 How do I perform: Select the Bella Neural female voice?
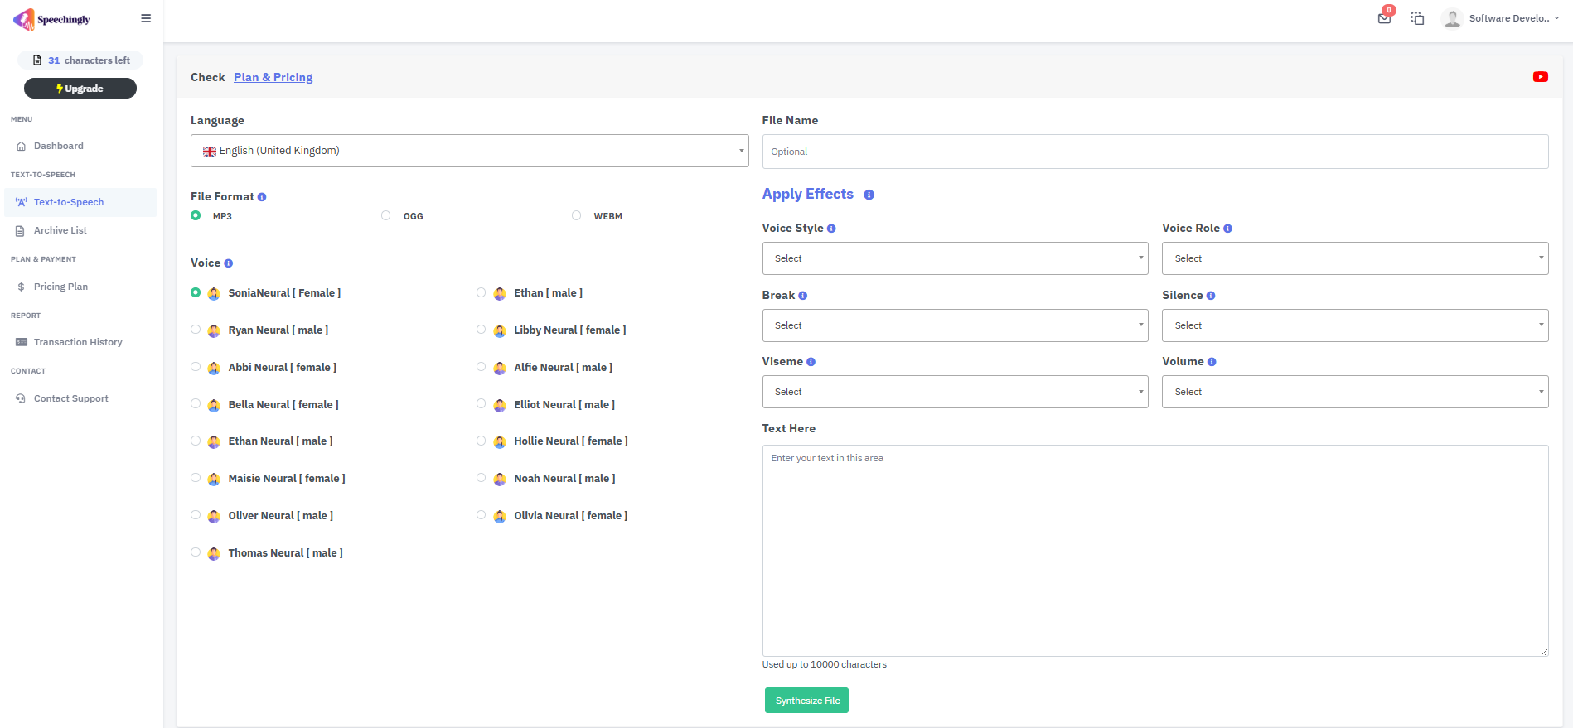pyautogui.click(x=196, y=404)
